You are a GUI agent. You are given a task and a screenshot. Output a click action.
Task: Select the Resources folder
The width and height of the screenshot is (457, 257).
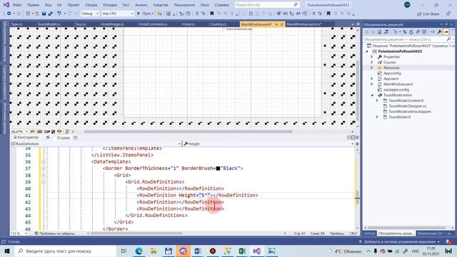tap(391, 68)
